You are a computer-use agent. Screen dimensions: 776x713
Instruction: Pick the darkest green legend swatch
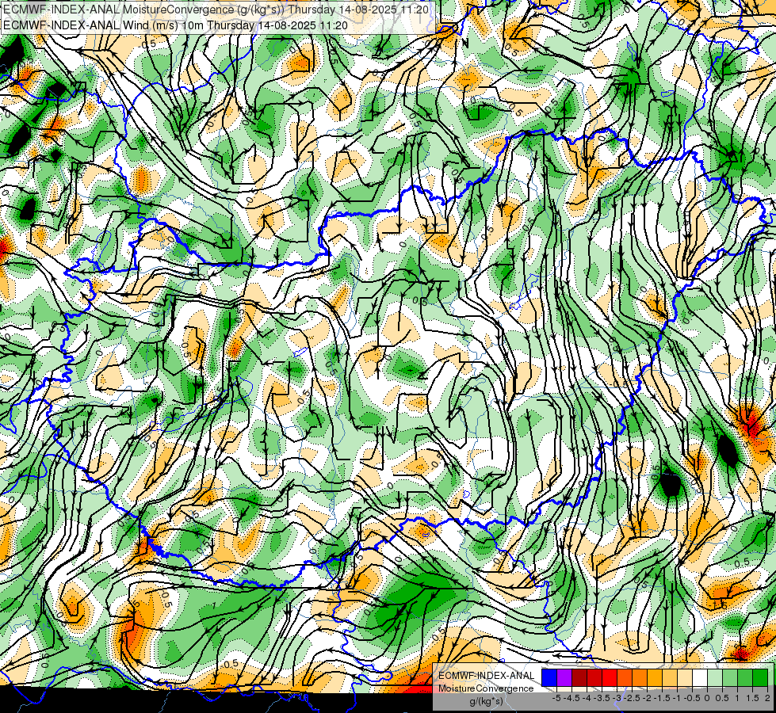coord(760,677)
